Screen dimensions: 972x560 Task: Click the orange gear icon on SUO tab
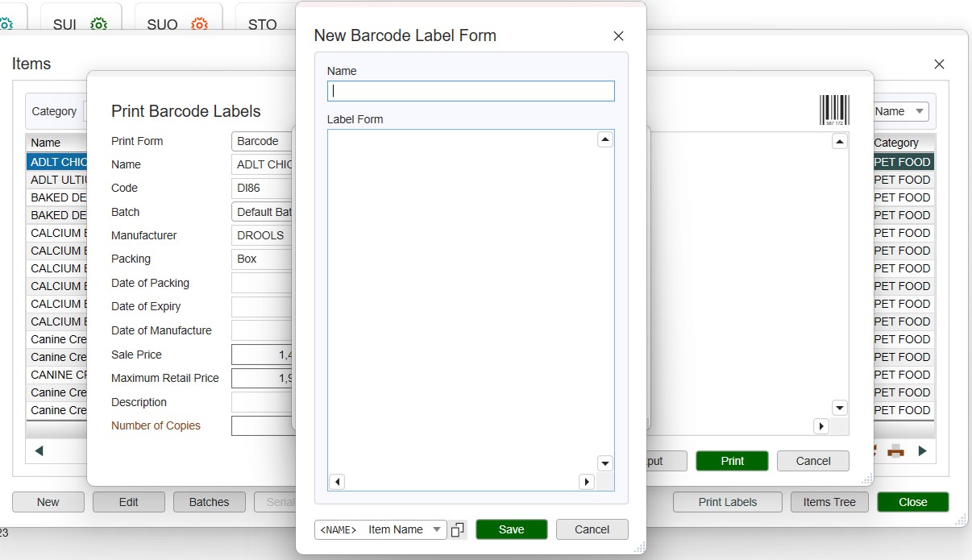pos(199,24)
